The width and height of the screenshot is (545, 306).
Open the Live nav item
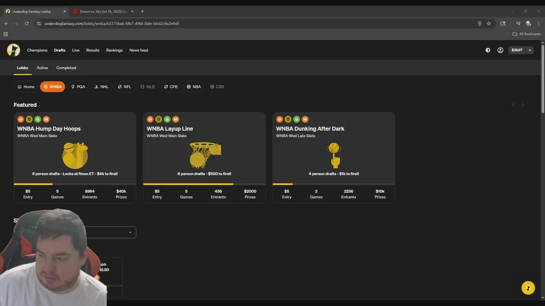tap(76, 50)
